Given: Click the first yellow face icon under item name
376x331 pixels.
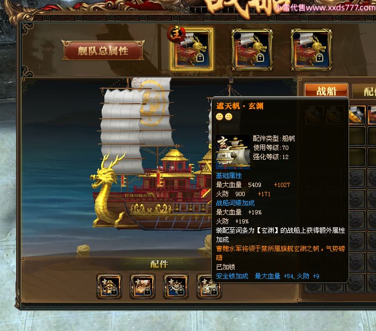Looking at the screenshot, I should tap(219, 117).
